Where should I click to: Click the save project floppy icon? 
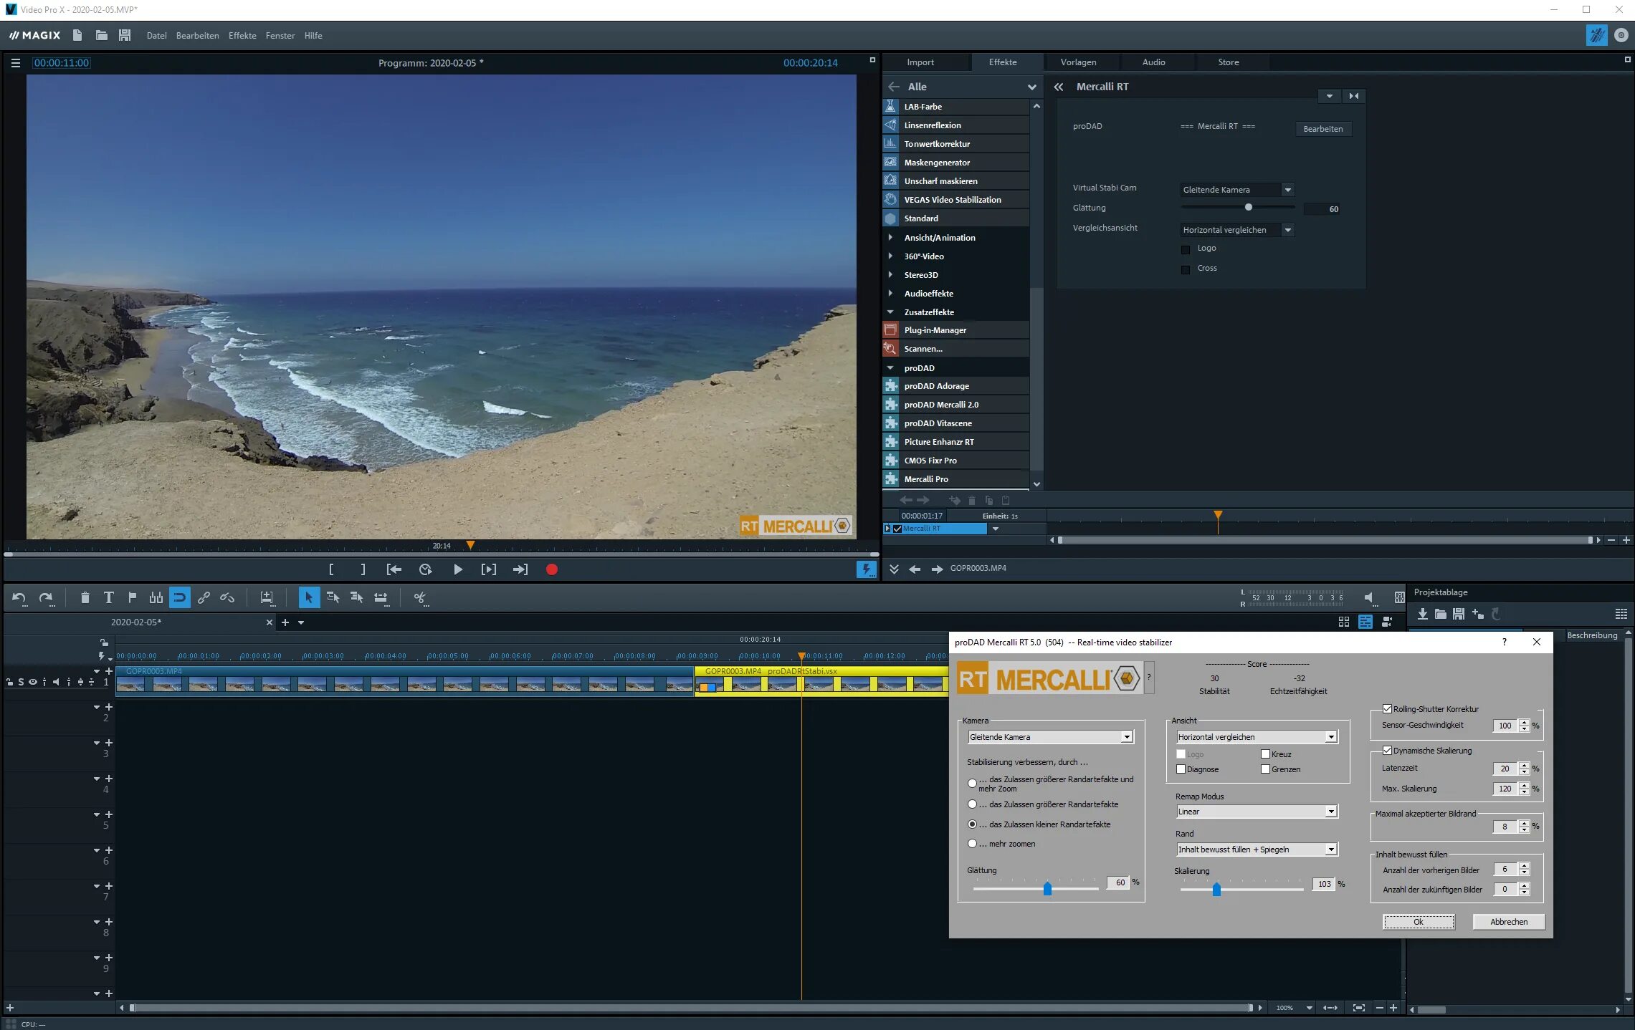click(125, 35)
